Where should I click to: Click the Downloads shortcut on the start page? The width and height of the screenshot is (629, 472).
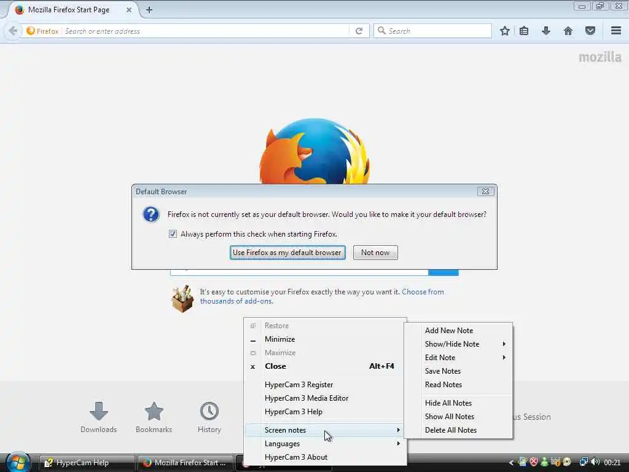(x=99, y=417)
